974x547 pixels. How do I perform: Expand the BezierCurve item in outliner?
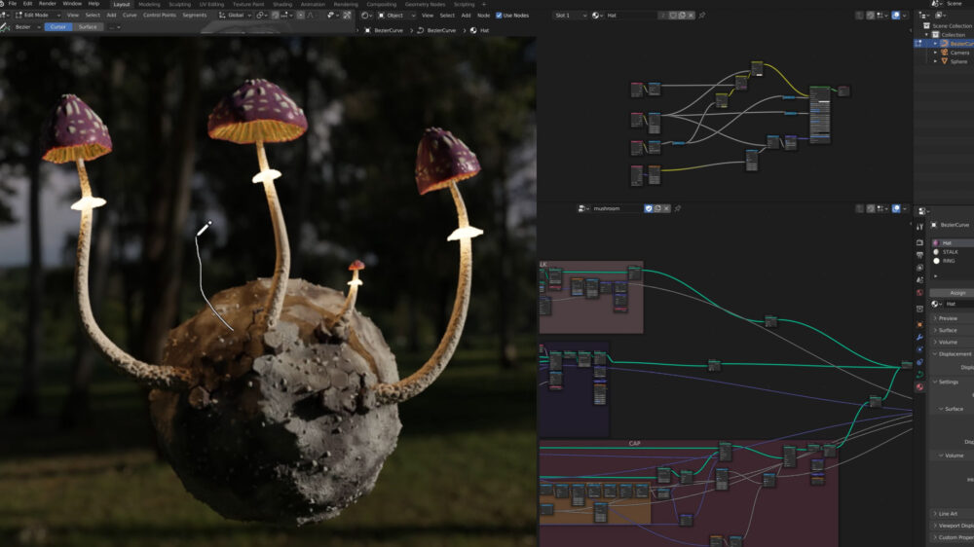pyautogui.click(x=935, y=44)
